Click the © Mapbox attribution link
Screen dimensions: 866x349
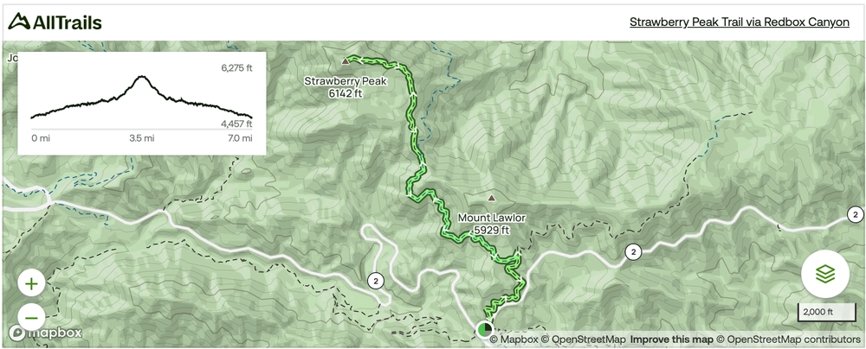click(x=514, y=339)
